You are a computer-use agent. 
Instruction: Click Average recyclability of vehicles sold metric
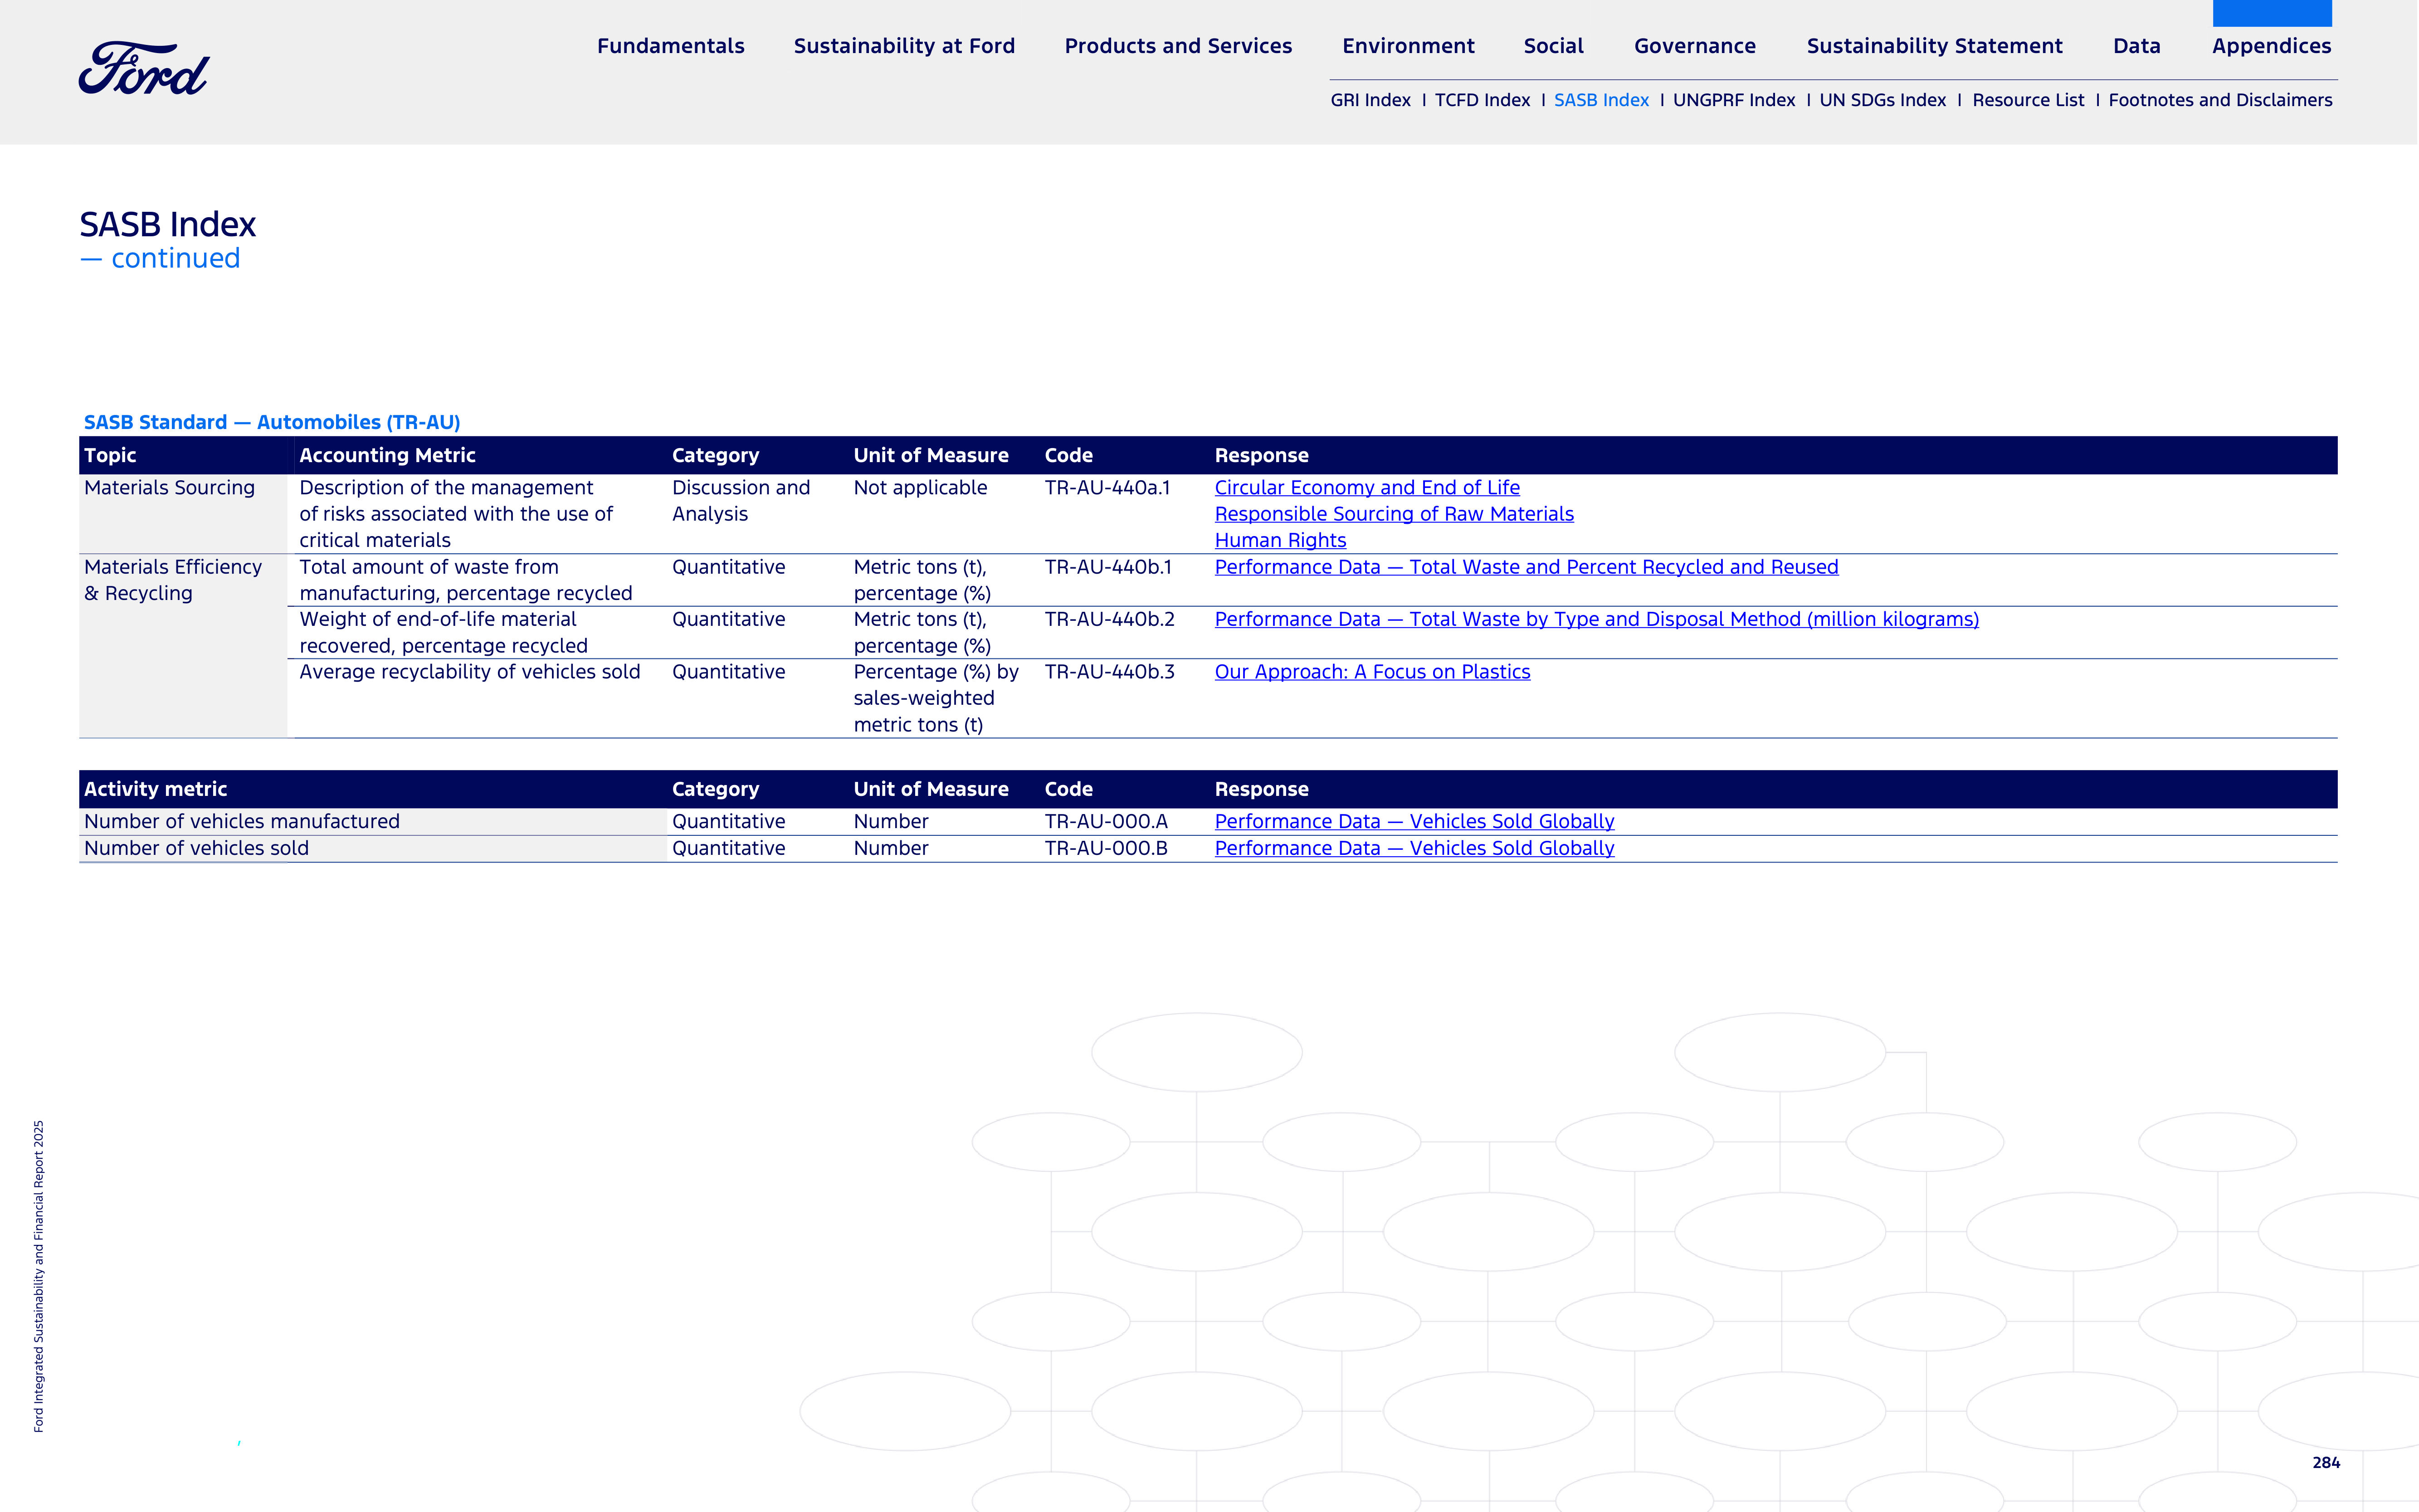pos(469,672)
